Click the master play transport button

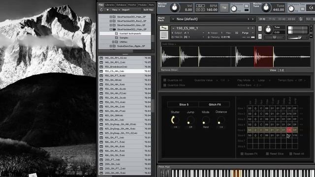(x=203, y=10)
